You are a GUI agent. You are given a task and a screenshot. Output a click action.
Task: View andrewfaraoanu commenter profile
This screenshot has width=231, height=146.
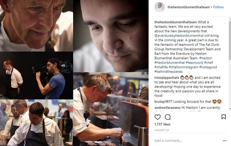167,108
